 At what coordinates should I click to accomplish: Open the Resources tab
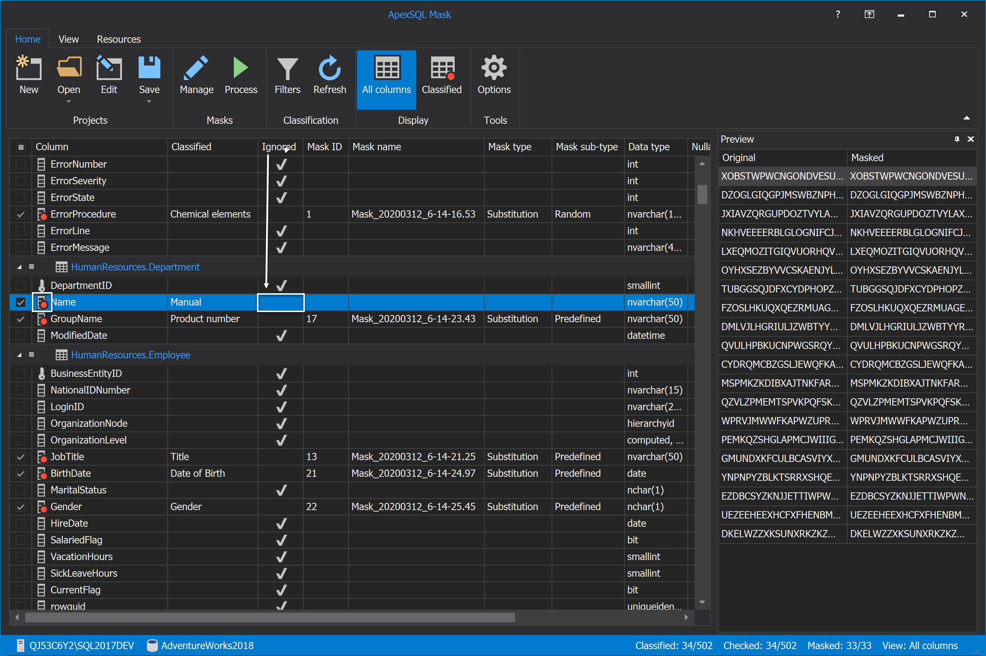pyautogui.click(x=119, y=39)
